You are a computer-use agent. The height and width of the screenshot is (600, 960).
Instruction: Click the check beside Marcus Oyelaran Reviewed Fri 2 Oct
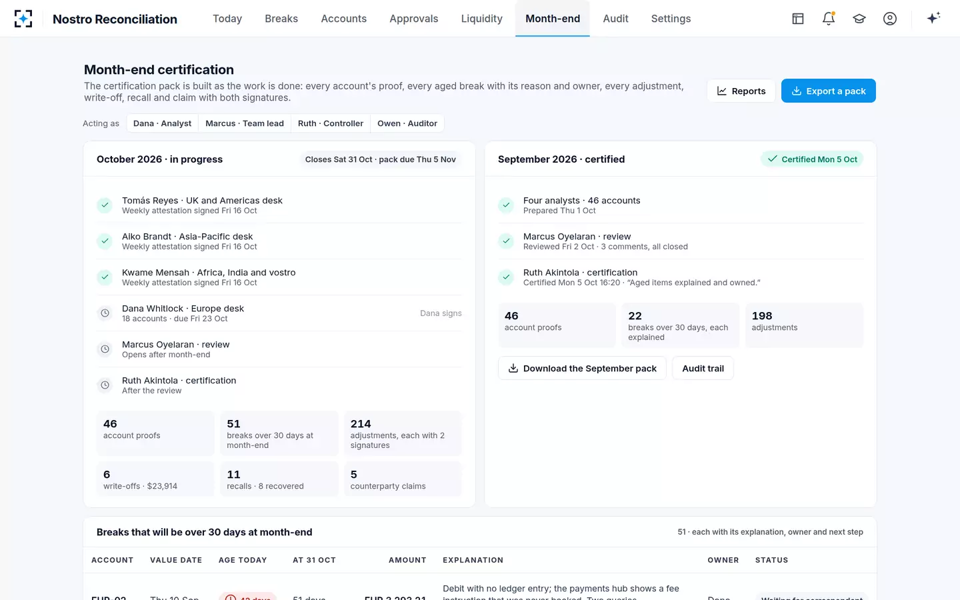(506, 241)
